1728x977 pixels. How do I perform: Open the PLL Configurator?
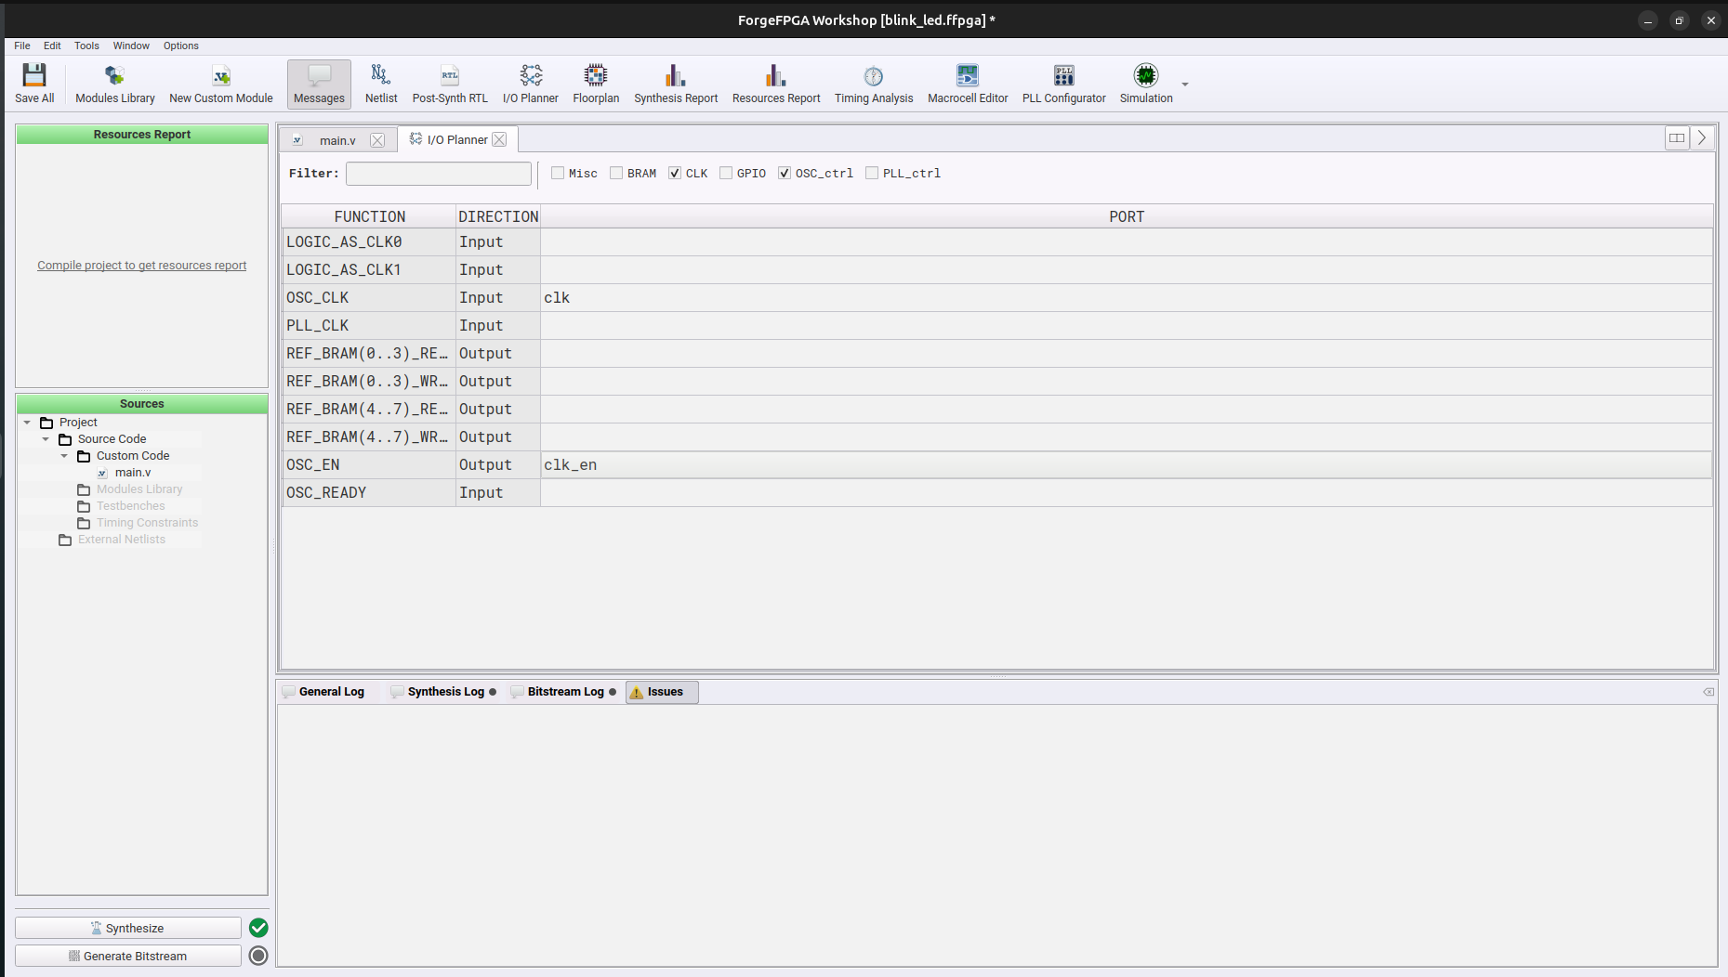[1063, 84]
